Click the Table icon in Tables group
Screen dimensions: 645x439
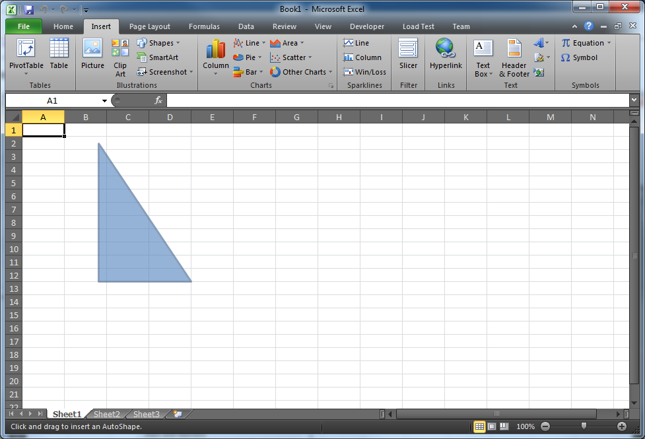coord(59,53)
